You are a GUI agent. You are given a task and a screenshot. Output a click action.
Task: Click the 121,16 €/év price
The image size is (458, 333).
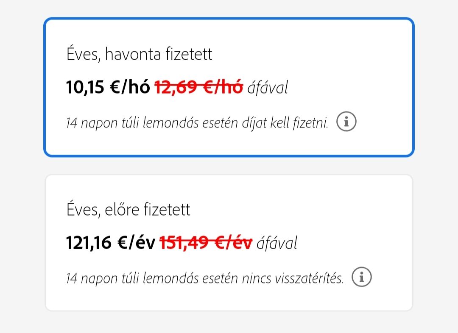[x=110, y=243]
